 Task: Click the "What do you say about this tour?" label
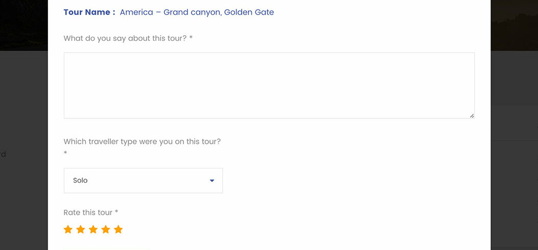pos(125,38)
